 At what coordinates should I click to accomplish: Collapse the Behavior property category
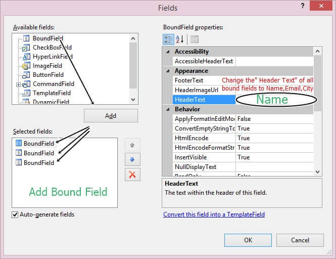click(x=168, y=109)
